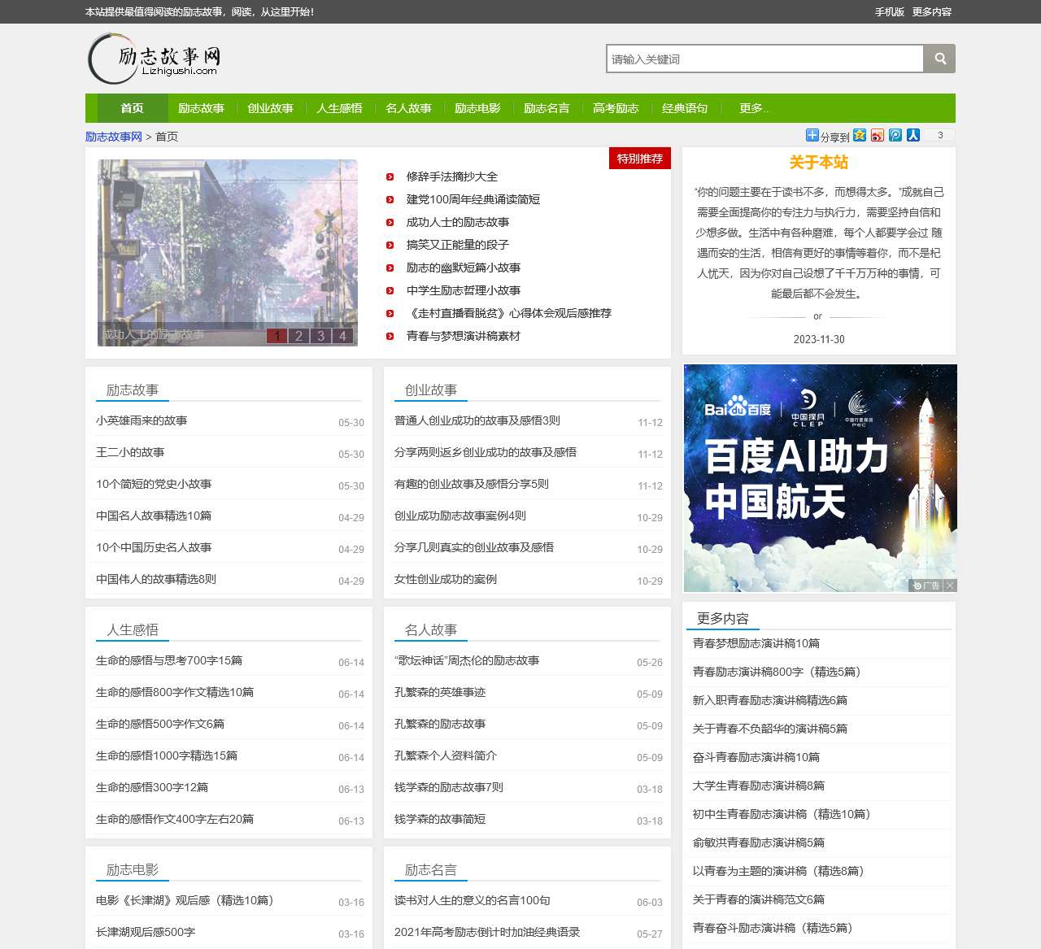Click the 人生感悟 section heading
Viewport: 1041px width, 949px height.
click(133, 630)
